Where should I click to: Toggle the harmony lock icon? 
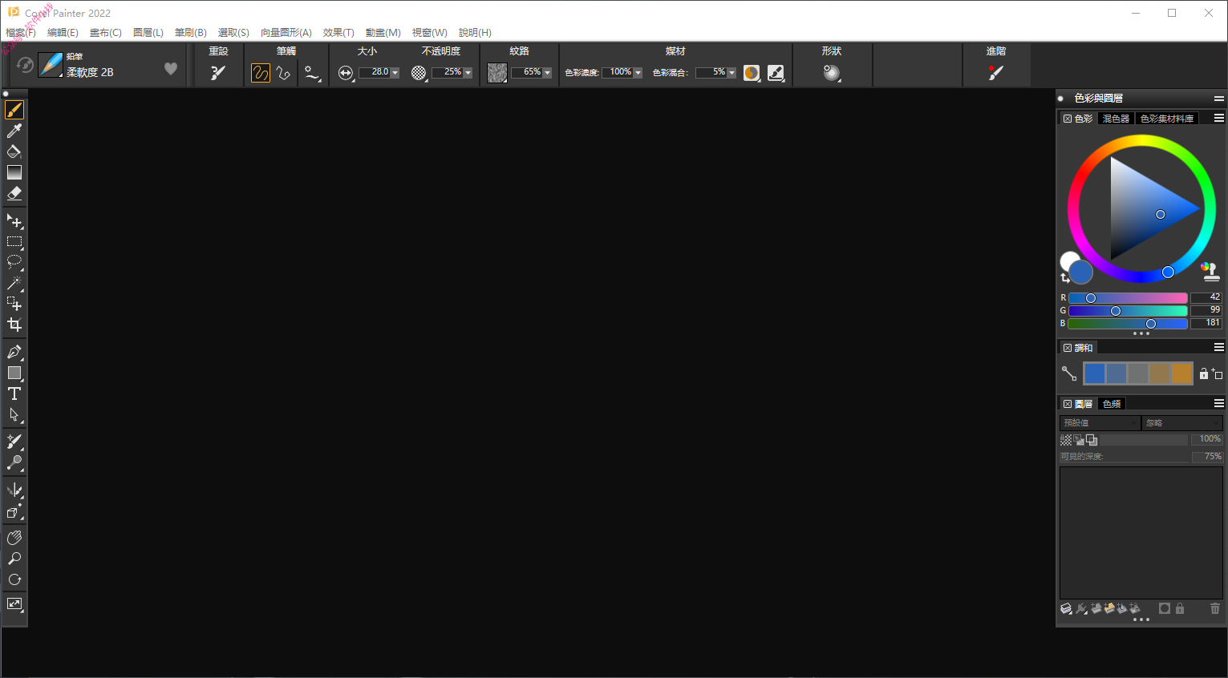[1203, 373]
